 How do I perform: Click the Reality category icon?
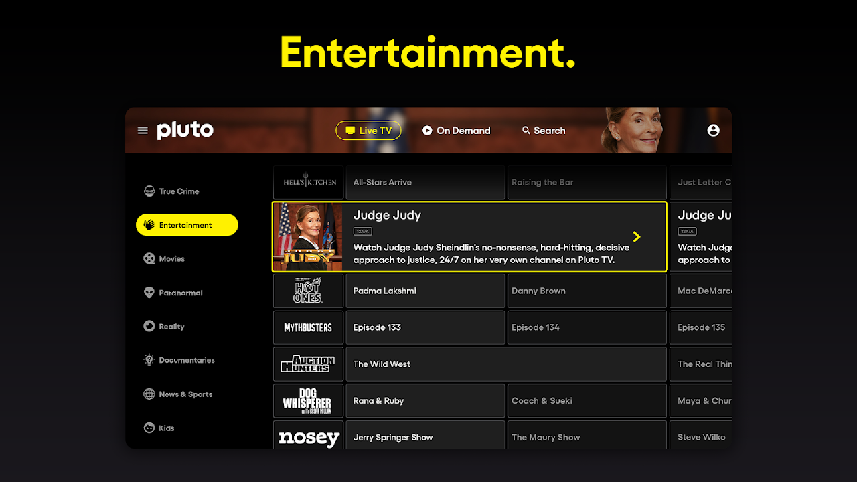(149, 327)
